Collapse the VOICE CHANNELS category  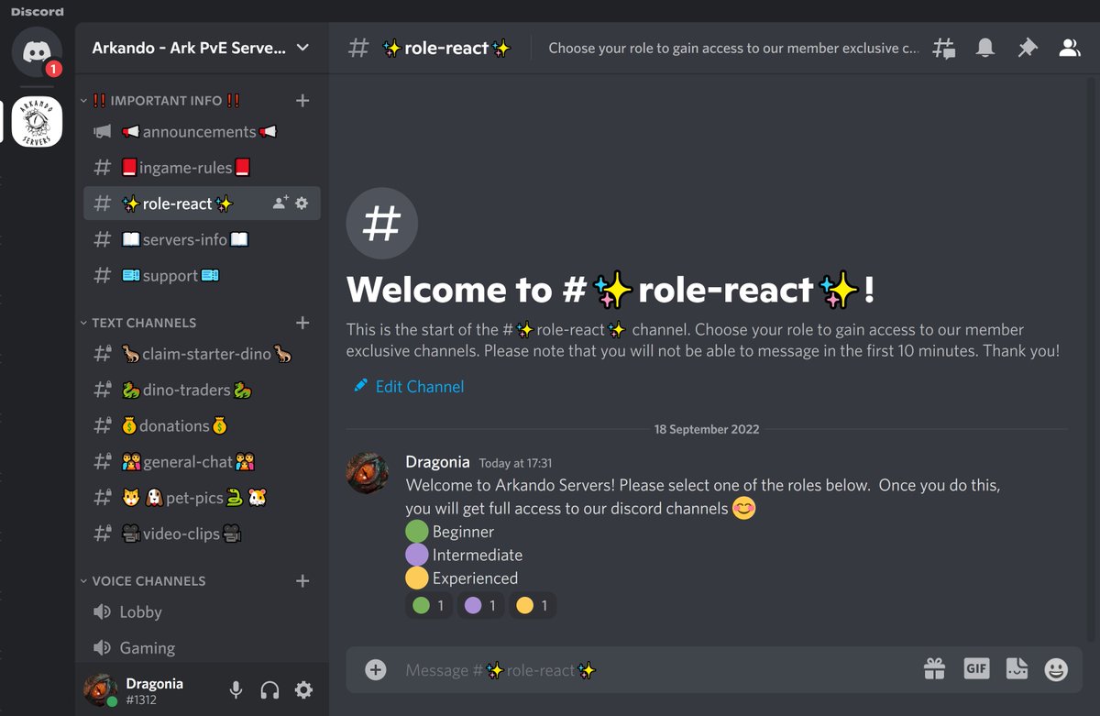click(142, 581)
